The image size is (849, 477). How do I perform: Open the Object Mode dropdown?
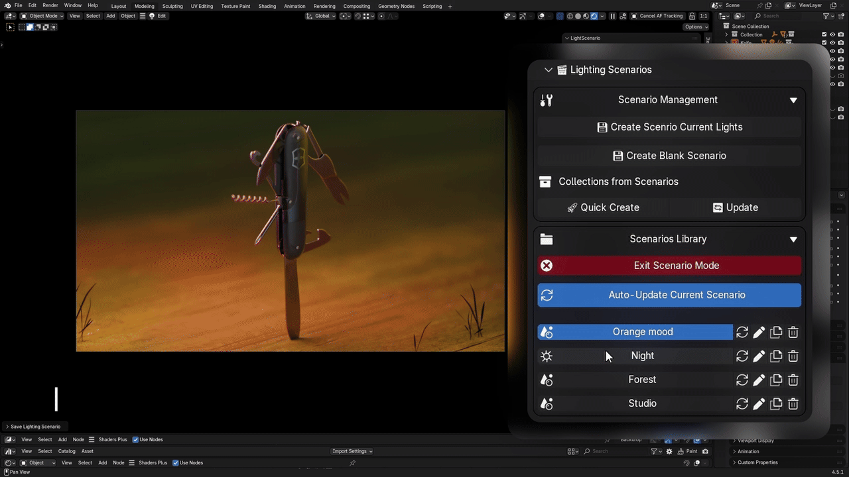pyautogui.click(x=42, y=16)
